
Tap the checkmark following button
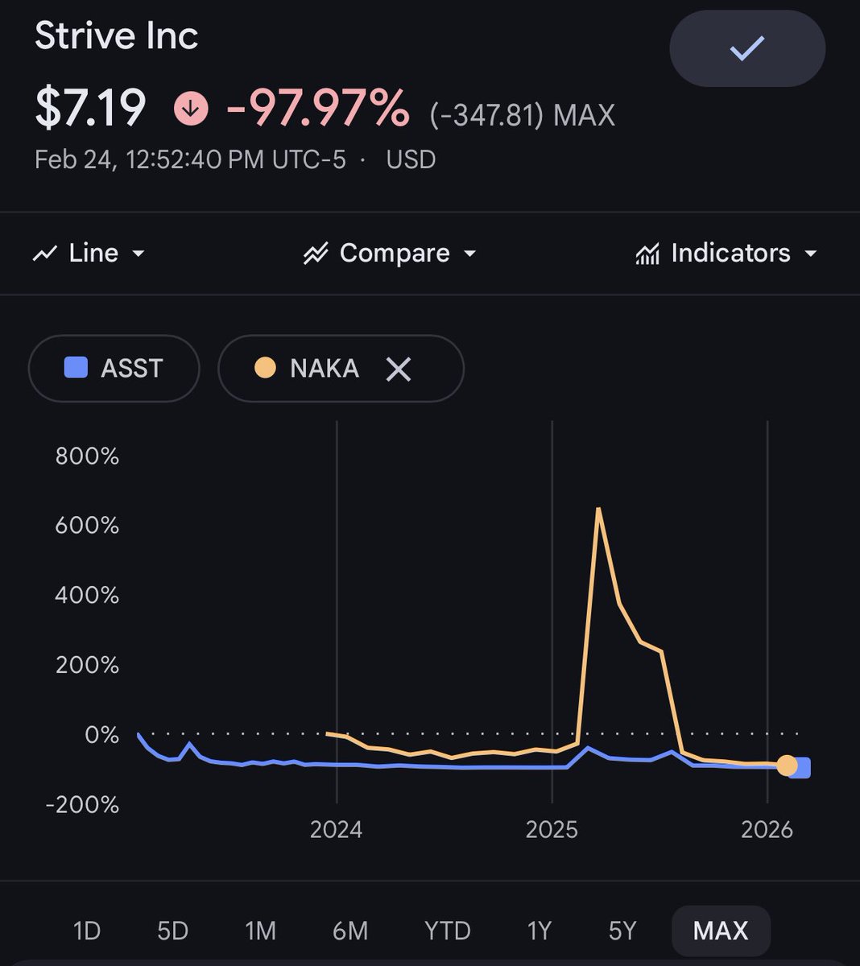(747, 49)
